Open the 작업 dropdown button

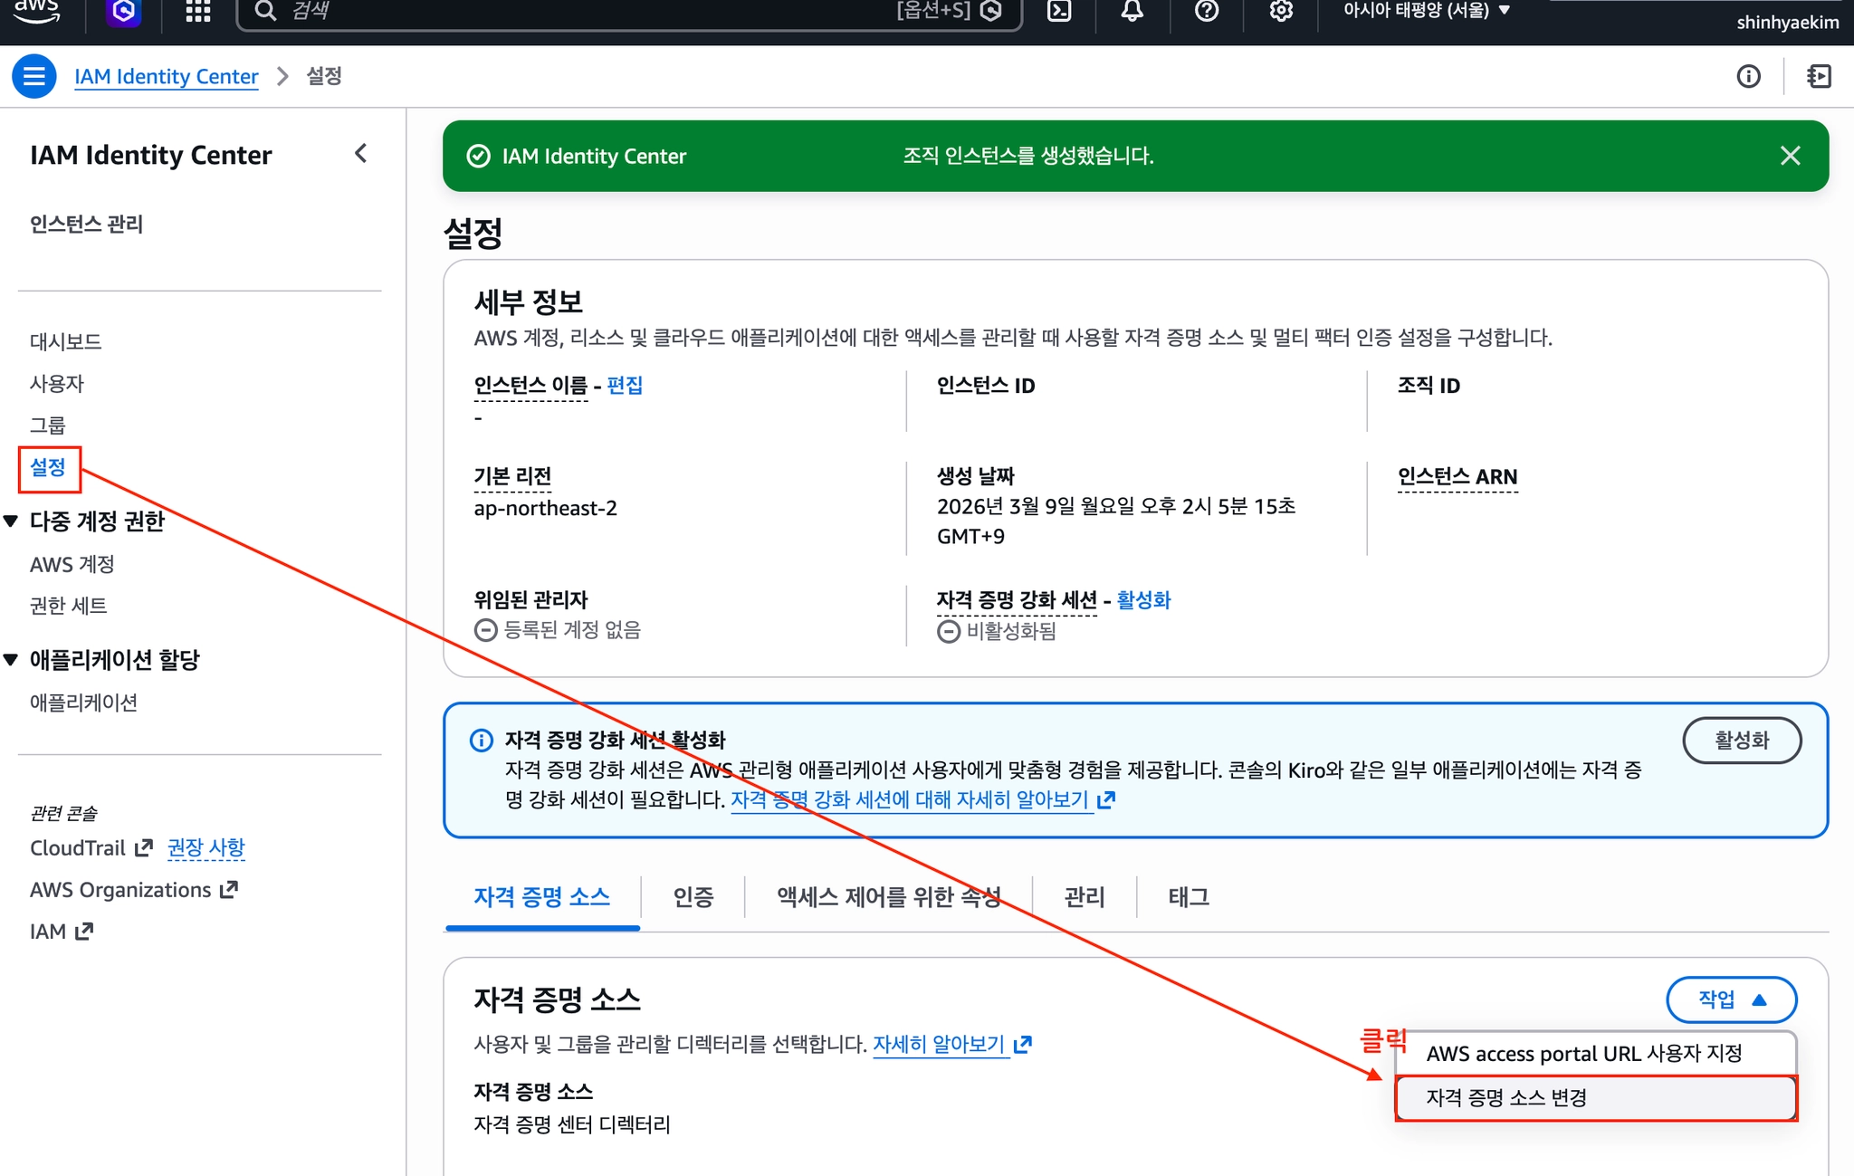click(x=1731, y=999)
